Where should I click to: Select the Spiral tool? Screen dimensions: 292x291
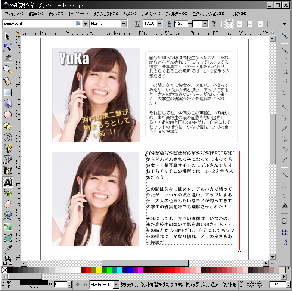coord(7,137)
